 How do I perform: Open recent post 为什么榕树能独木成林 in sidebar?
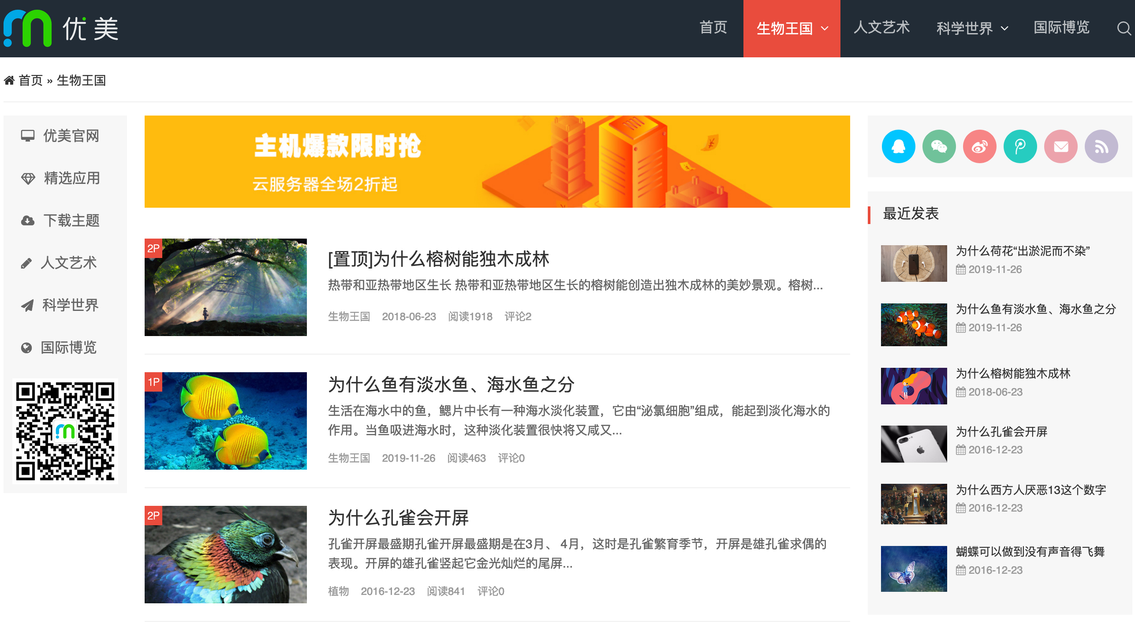[1013, 374]
